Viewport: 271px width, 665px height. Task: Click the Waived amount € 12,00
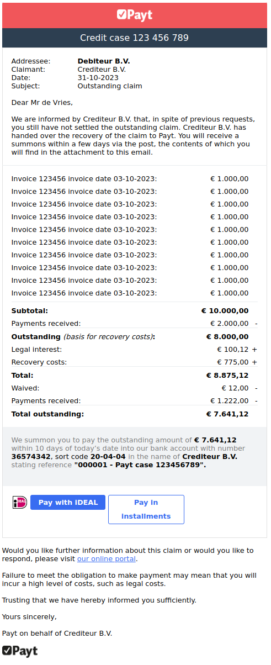[x=235, y=388]
